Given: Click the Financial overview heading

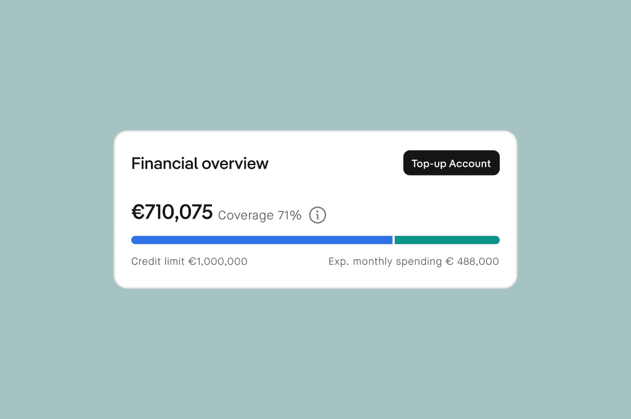Looking at the screenshot, I should tap(200, 163).
